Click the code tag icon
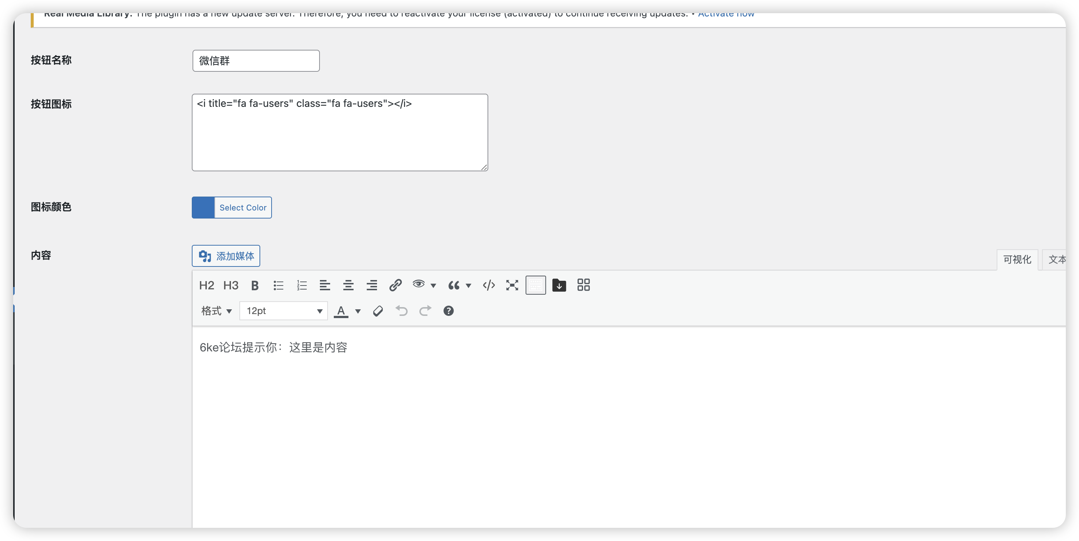The height and width of the screenshot is (541, 1079). tap(488, 286)
